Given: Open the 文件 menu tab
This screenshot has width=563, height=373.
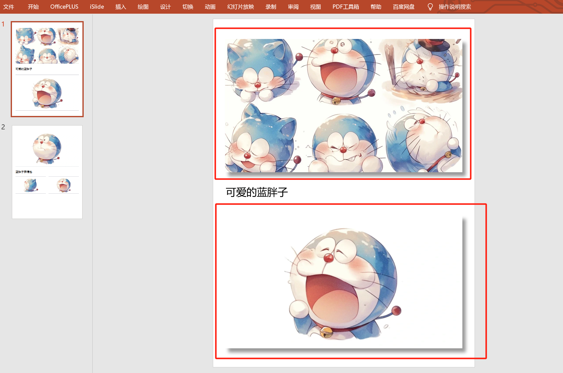Looking at the screenshot, I should pyautogui.click(x=9, y=7).
